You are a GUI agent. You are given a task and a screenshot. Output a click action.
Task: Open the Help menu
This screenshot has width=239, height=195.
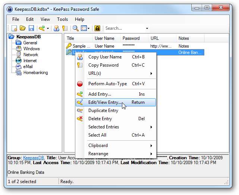79,19
